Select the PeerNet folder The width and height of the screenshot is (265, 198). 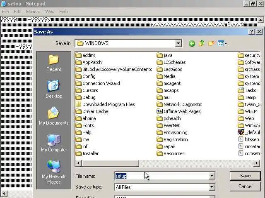(169, 125)
